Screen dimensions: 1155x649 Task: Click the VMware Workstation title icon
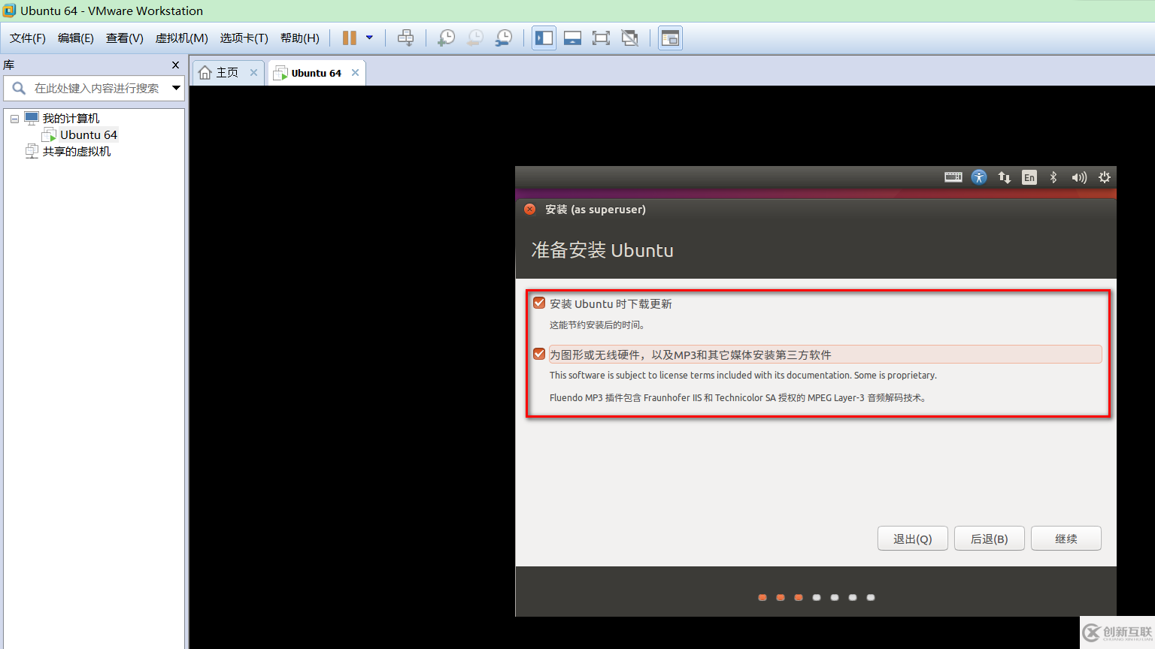[9, 11]
